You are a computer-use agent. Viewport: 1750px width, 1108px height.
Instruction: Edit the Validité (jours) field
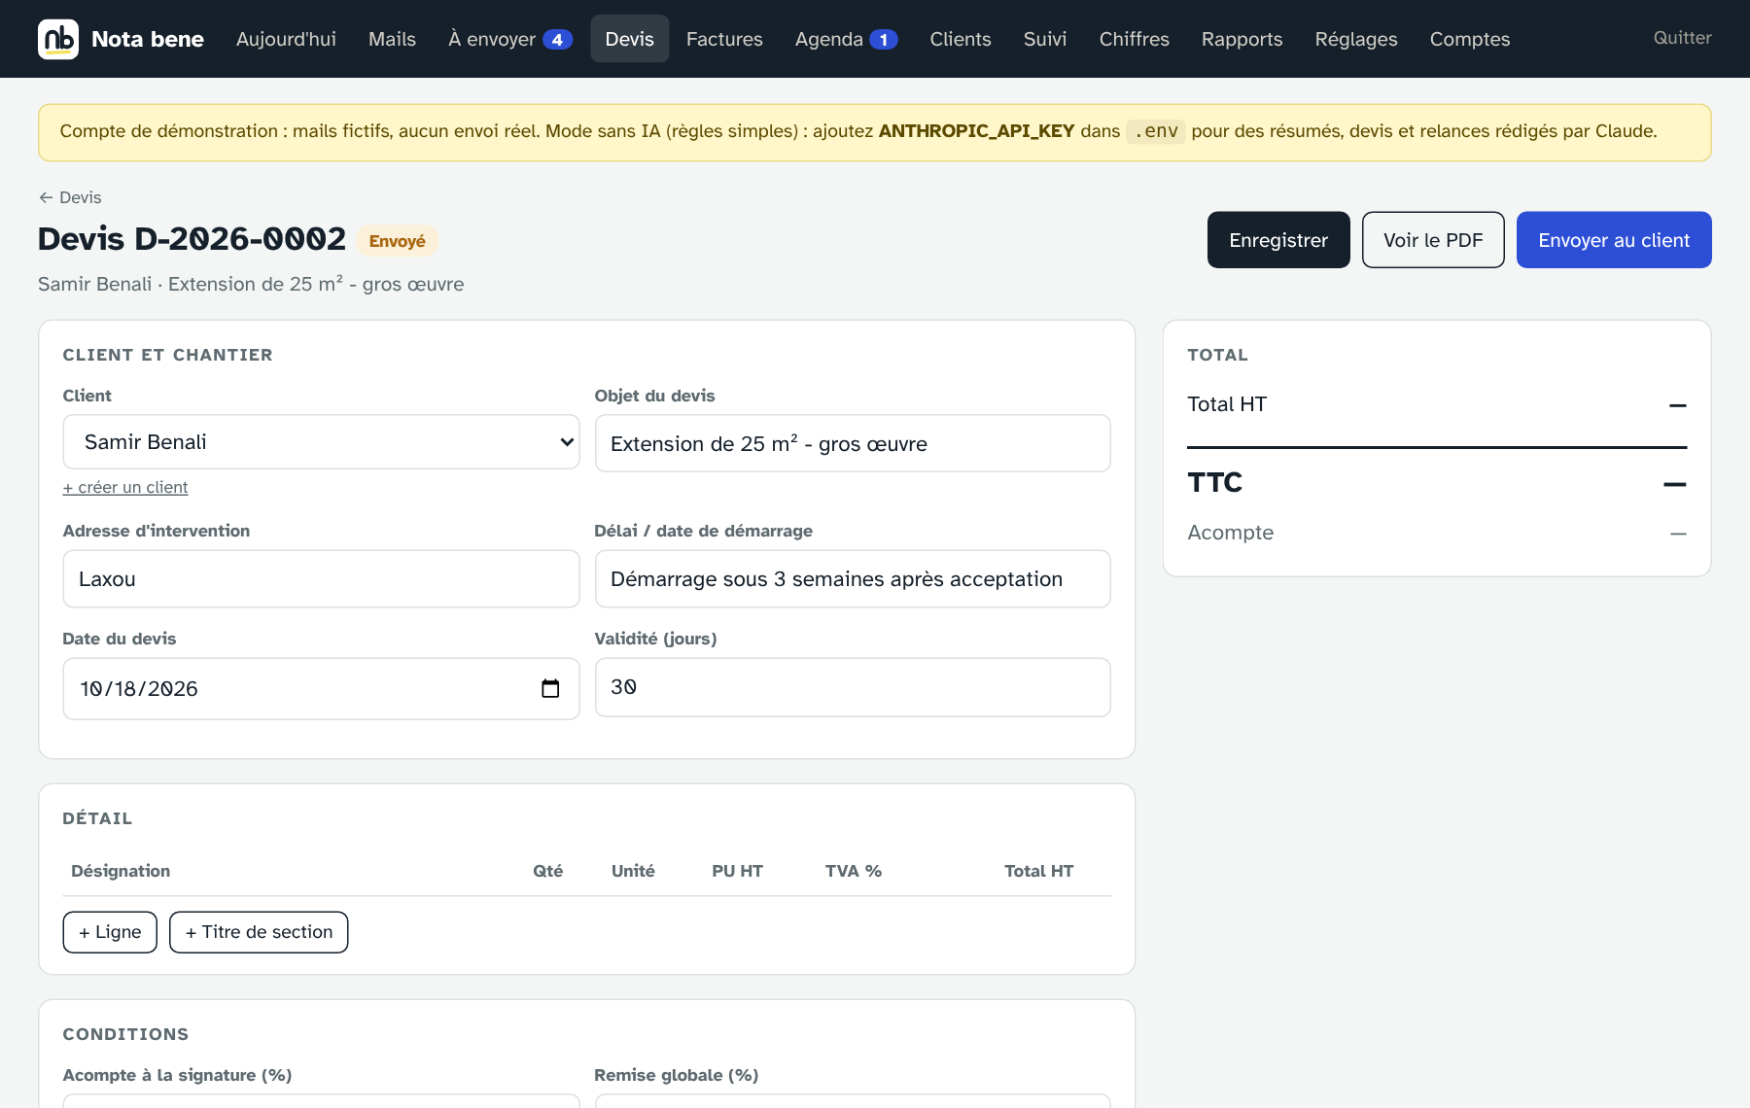coord(853,687)
